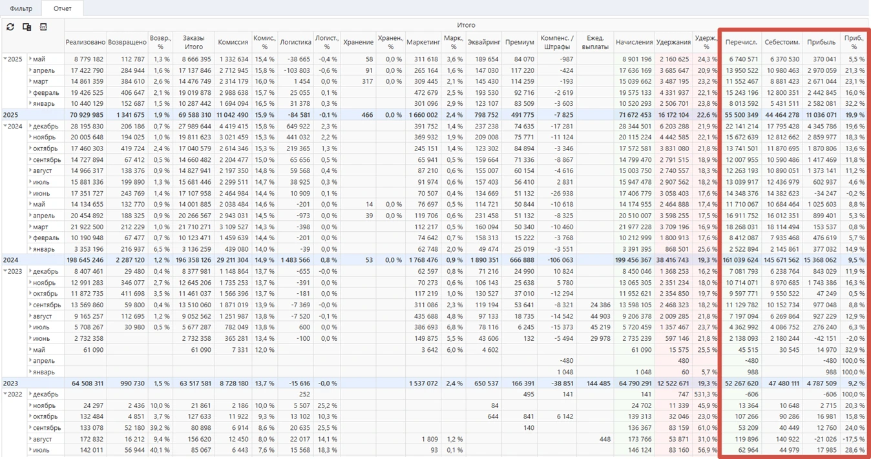Select the Отчет tab
Screen dimensions: 871x459
[x=62, y=8]
